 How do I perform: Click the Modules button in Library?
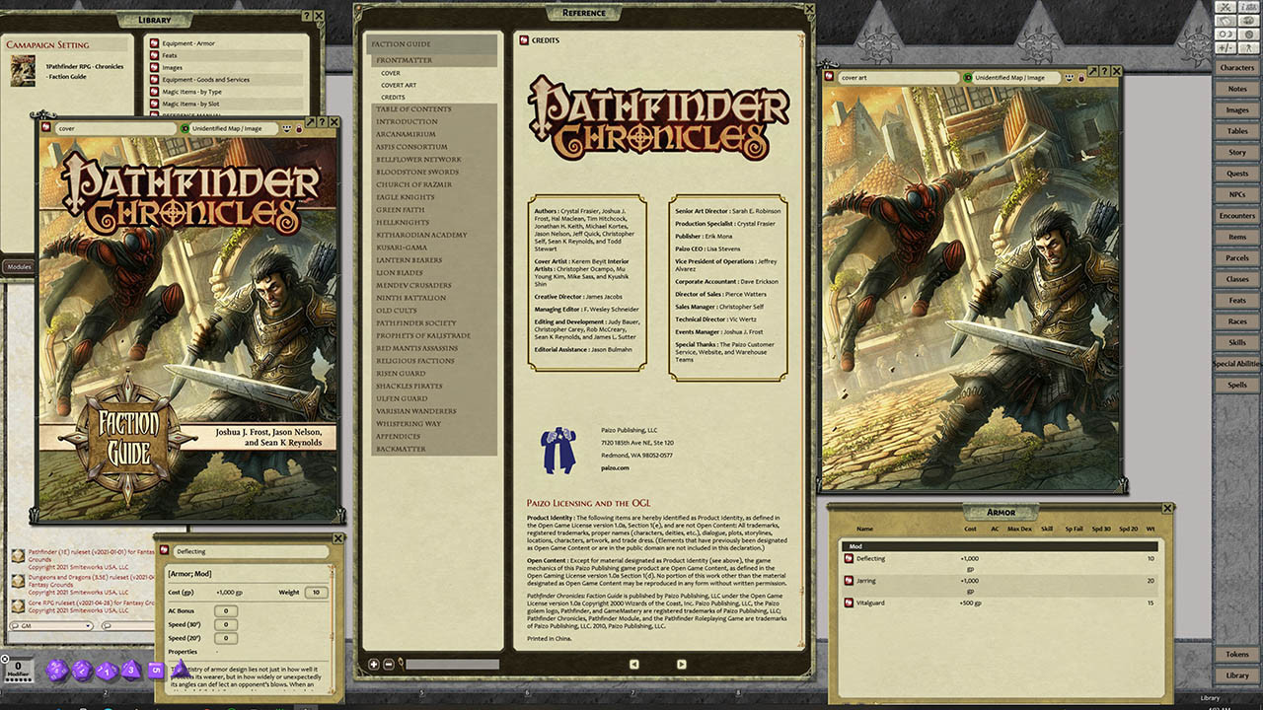pyautogui.click(x=19, y=266)
